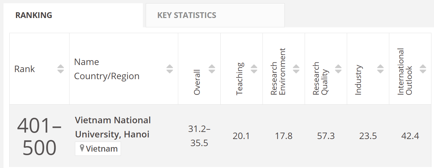Click Research Quality sort arrows
Image resolution: width=434 pixels, height=168 pixels.
click(338, 69)
